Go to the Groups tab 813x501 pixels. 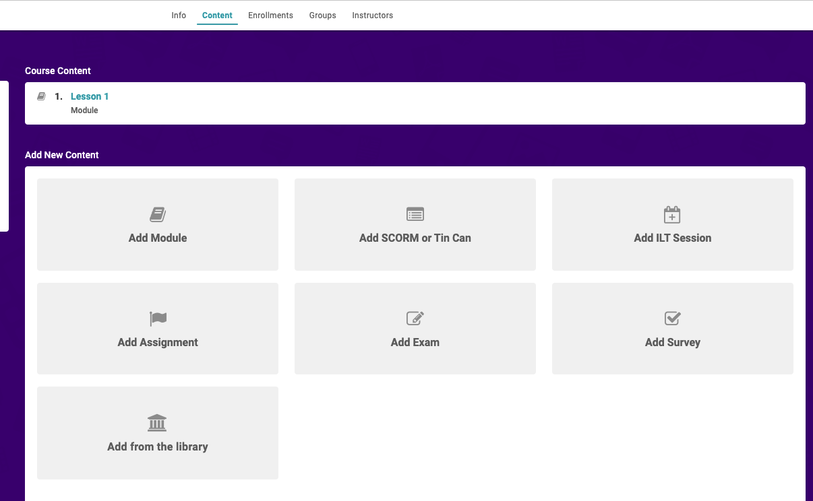pyautogui.click(x=322, y=15)
